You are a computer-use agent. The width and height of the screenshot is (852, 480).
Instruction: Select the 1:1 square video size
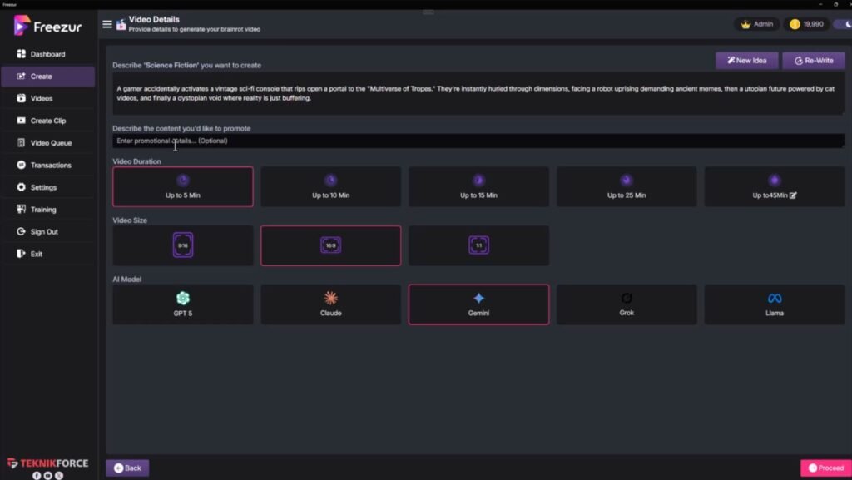coord(478,245)
